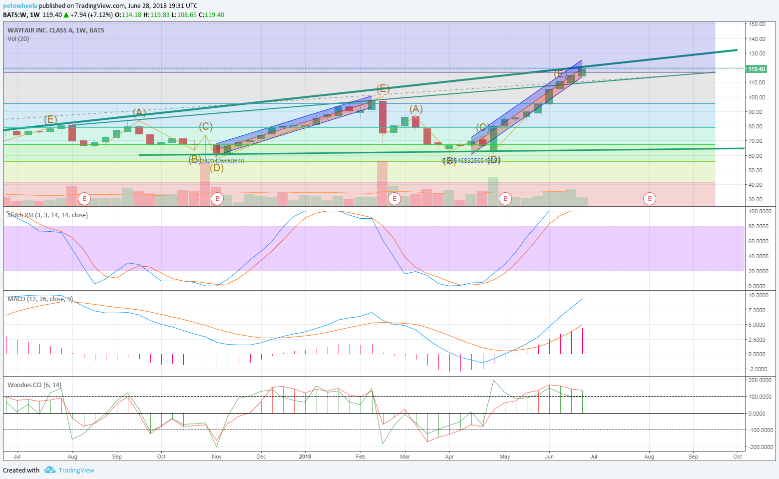Open the TradingView link beside Created with
Viewport: 779px width, 479px height.
coord(76,470)
